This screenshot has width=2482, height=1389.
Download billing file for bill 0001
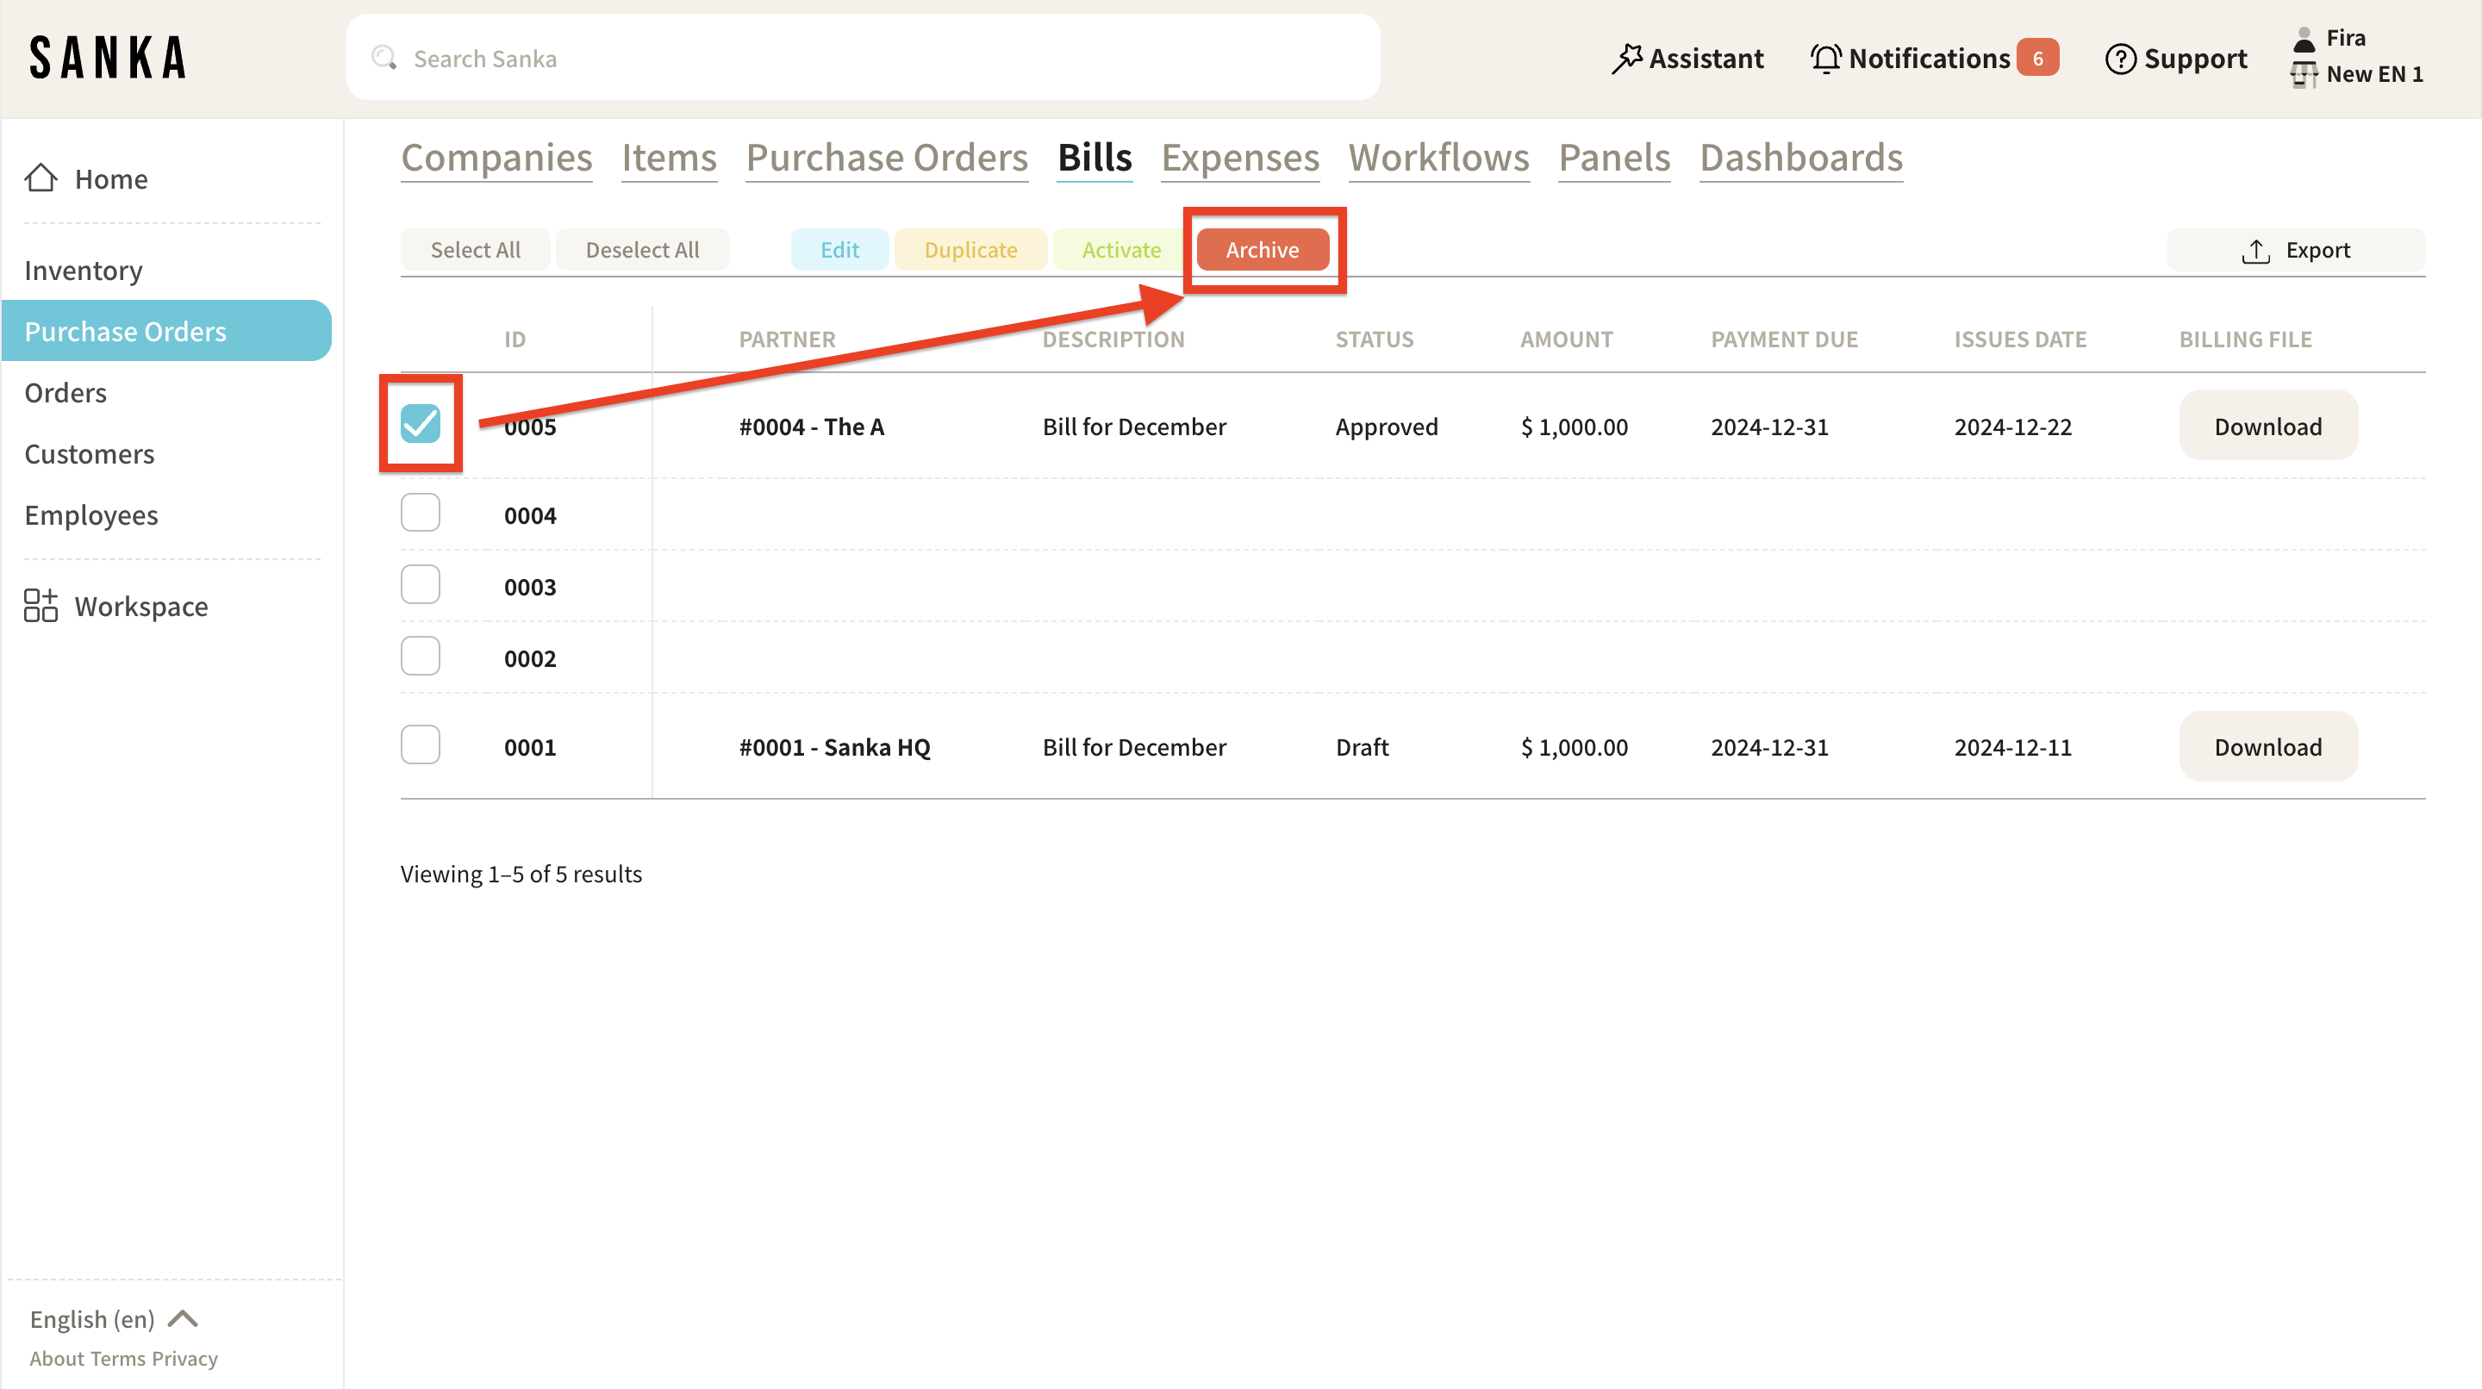tap(2267, 747)
